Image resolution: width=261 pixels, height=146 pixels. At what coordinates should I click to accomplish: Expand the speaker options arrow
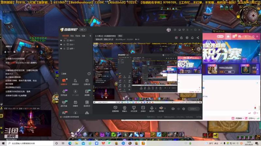(165, 108)
